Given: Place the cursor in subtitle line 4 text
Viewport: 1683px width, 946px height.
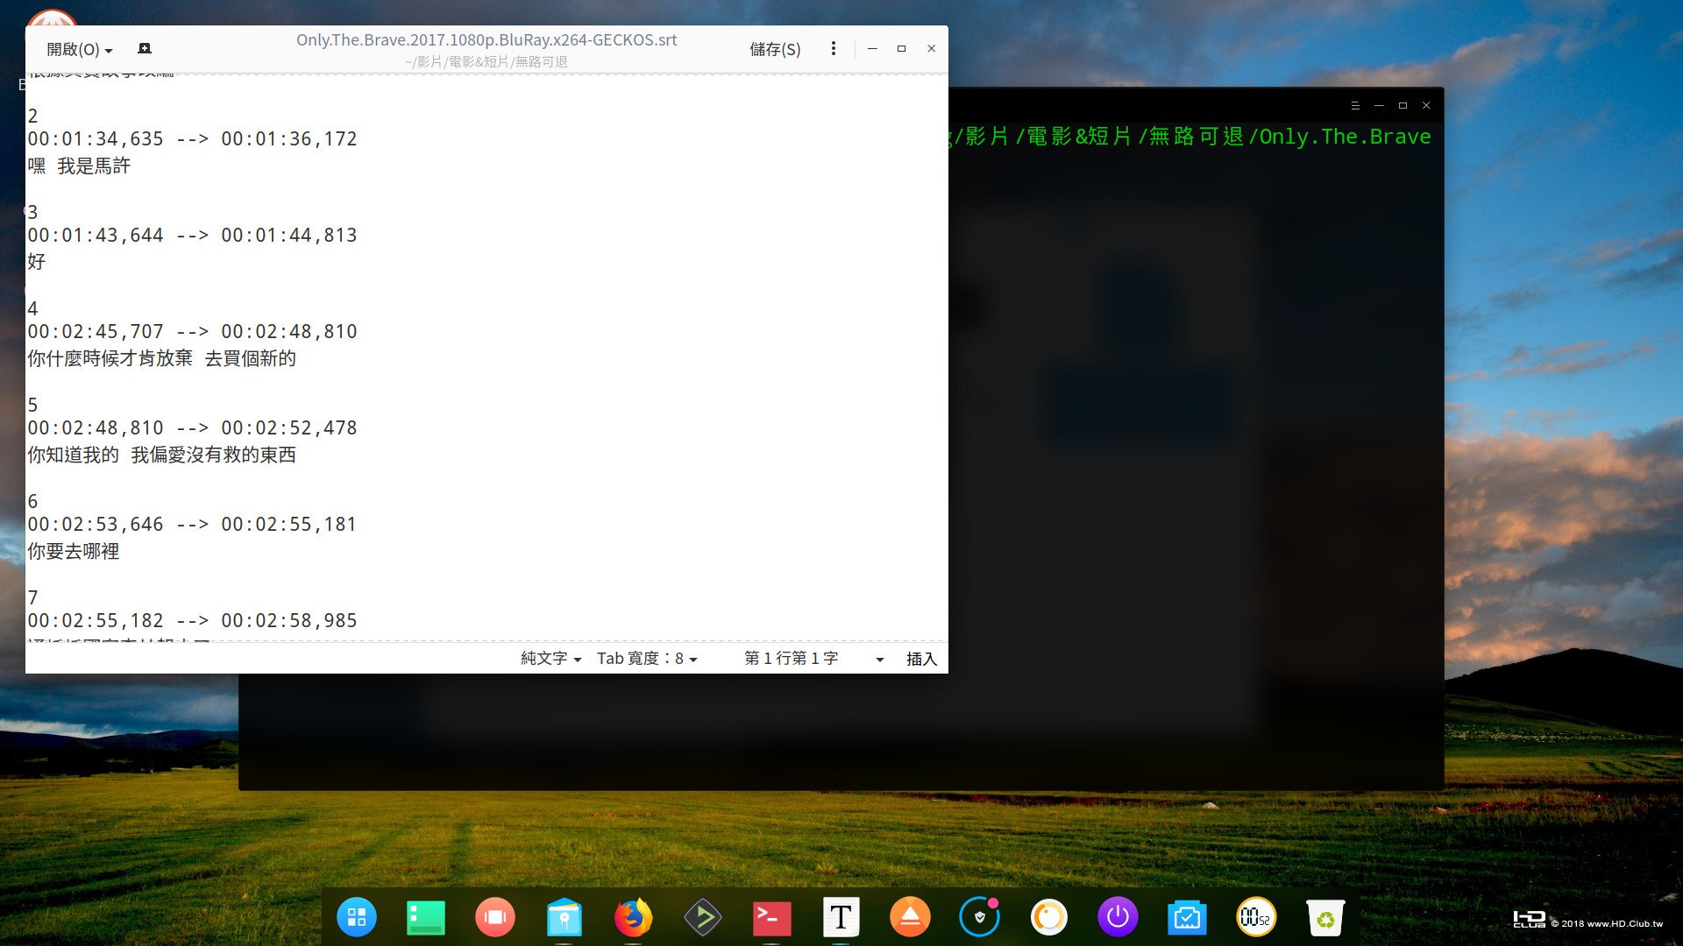Looking at the screenshot, I should [x=161, y=358].
